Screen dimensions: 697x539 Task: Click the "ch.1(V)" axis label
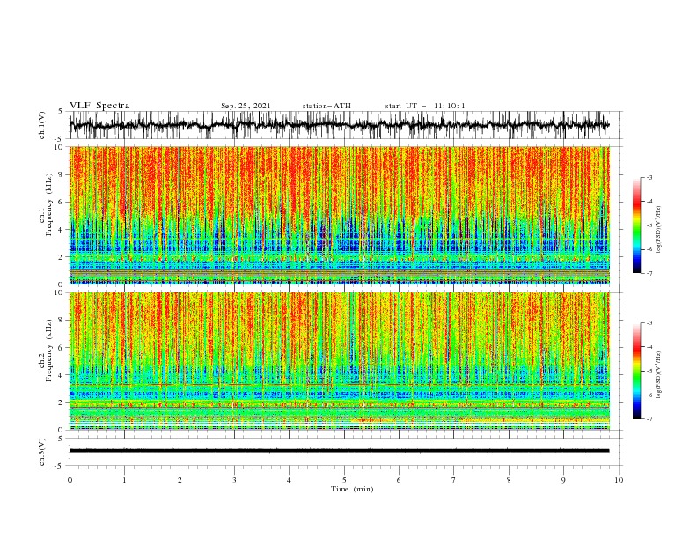tap(42, 125)
